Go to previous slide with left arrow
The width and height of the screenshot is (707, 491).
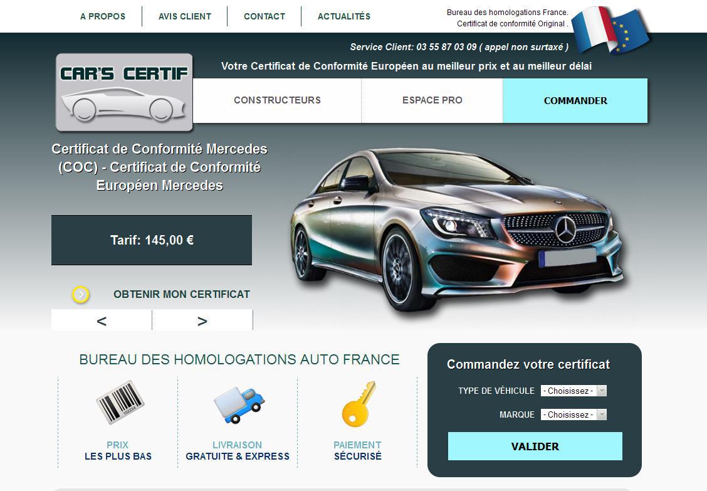(102, 321)
